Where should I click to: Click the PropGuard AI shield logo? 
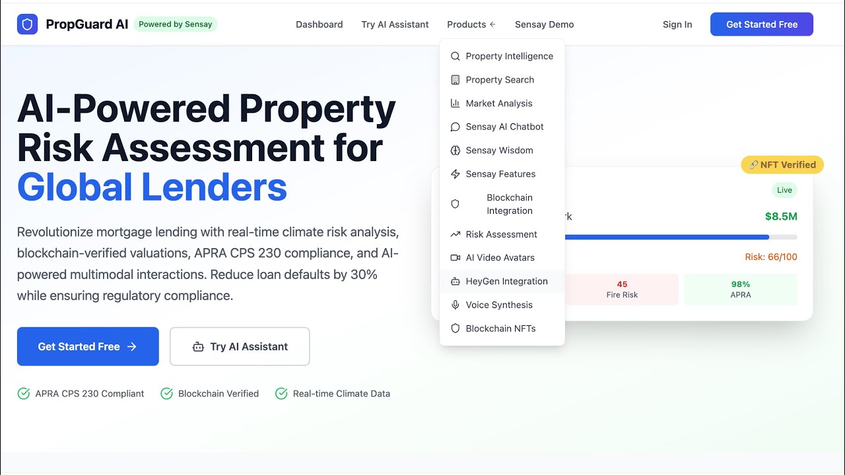(27, 24)
